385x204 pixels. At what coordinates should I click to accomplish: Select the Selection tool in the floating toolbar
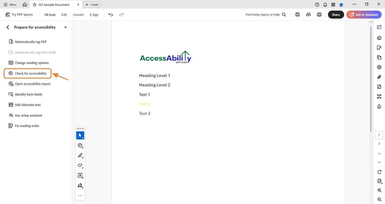[80, 135]
